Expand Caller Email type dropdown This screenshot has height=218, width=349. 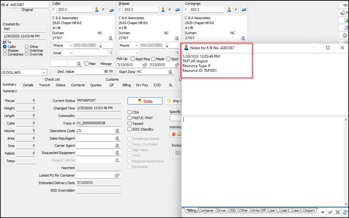[70, 53]
